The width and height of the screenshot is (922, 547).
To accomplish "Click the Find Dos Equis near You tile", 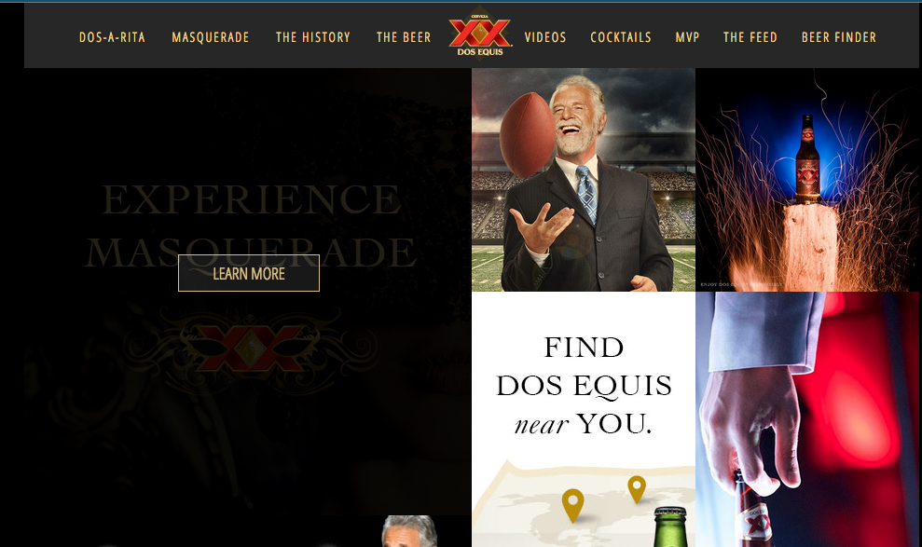I will click(x=584, y=419).
